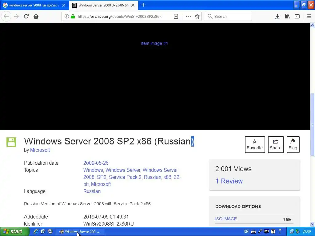Bookmark this page with the star
Viewport: 315px width, 236px height.
(x=197, y=16)
